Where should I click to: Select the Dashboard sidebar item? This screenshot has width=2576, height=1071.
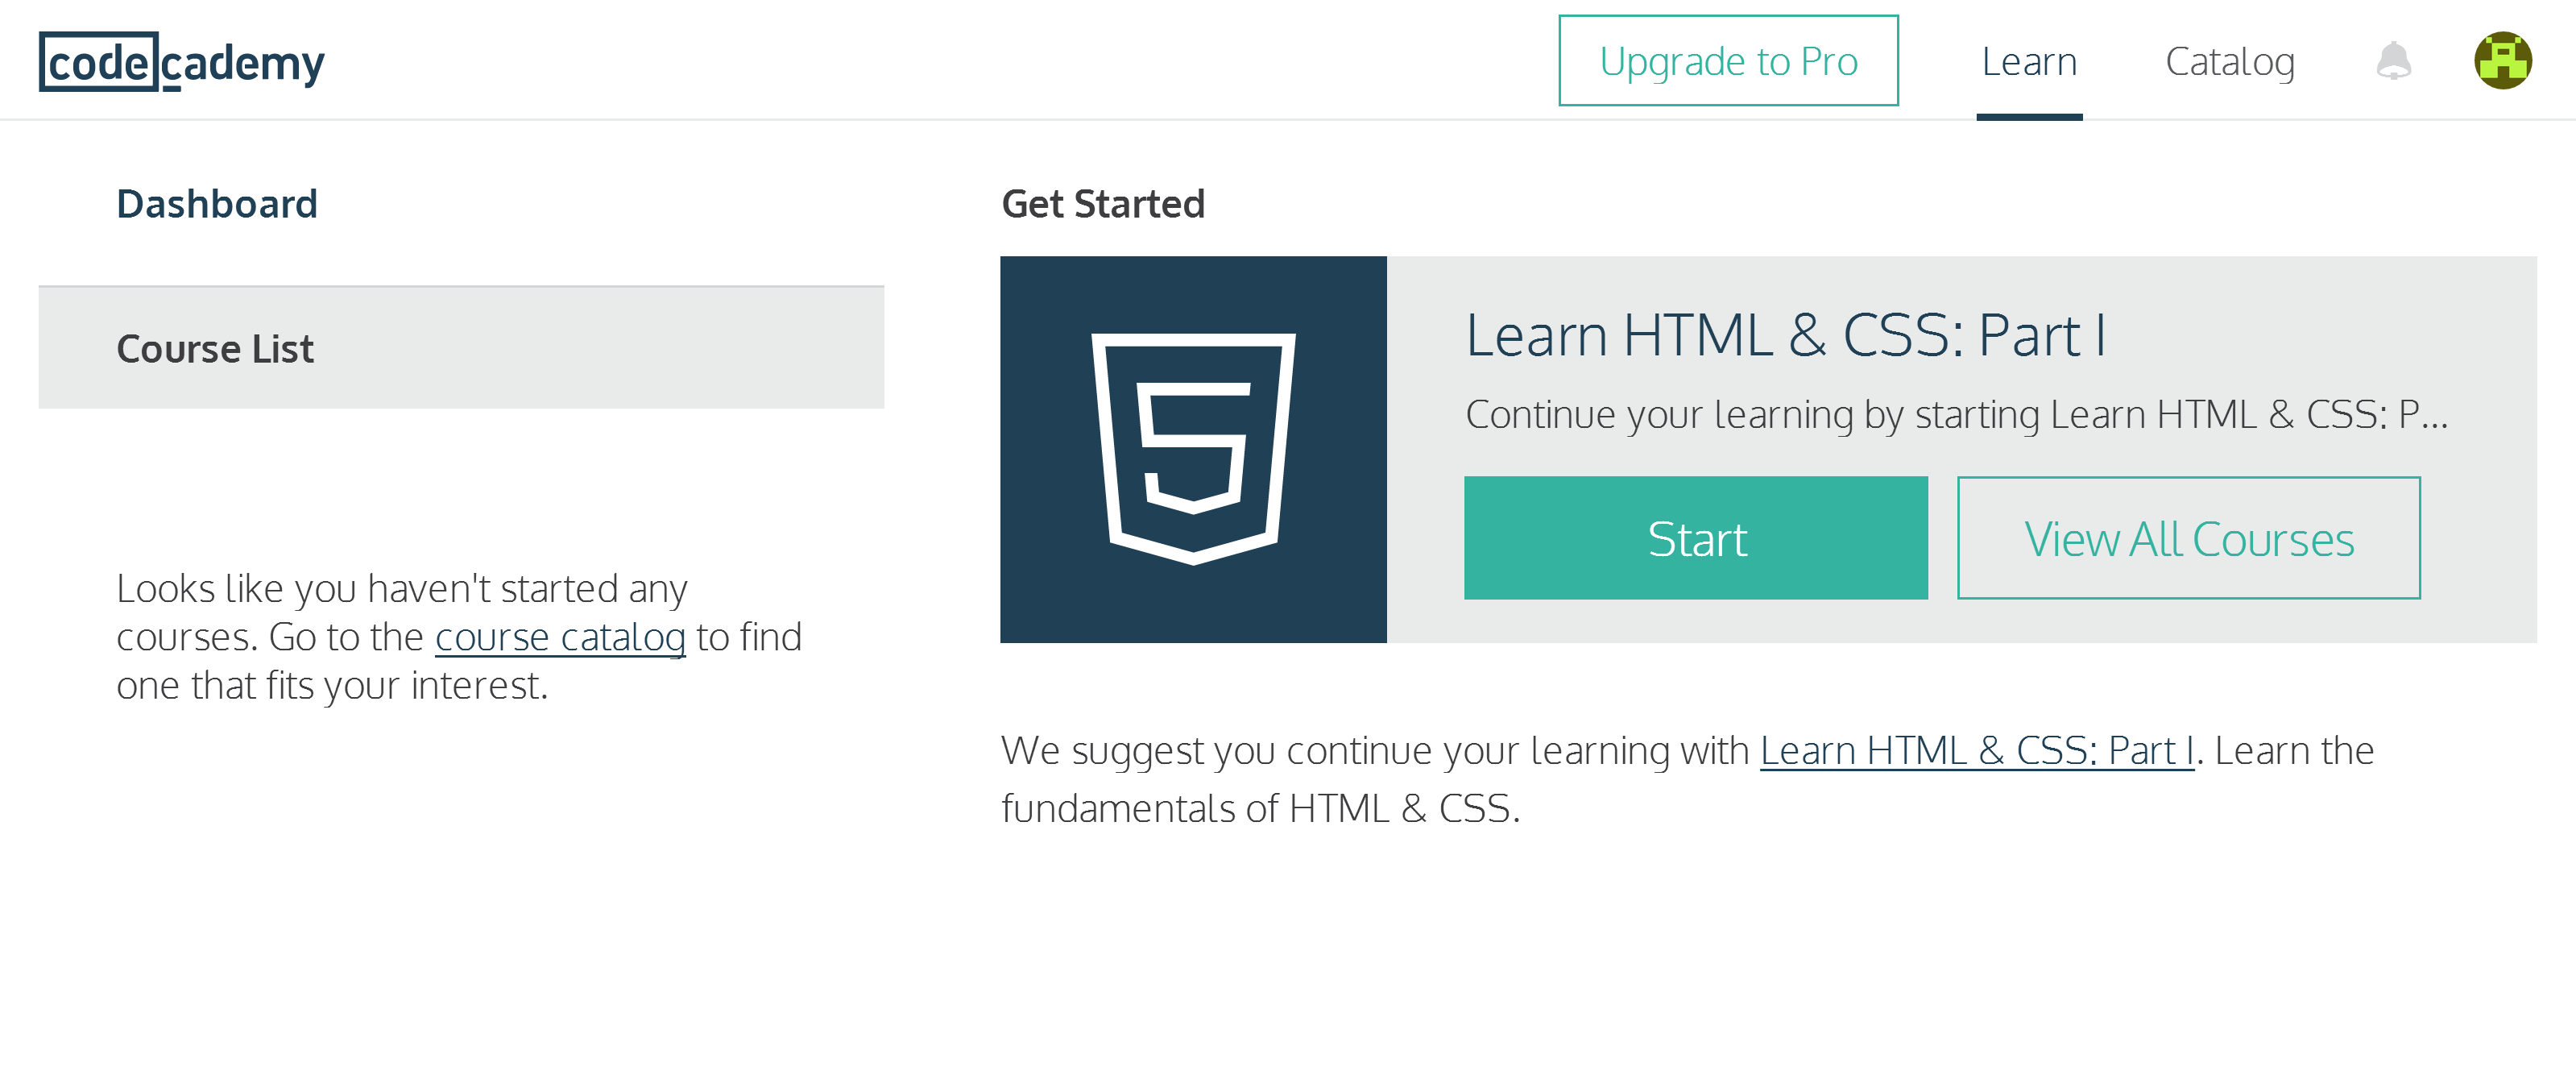click(217, 204)
